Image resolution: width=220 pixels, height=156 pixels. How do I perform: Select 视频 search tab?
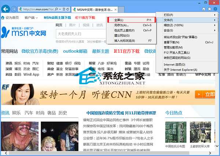[x=86, y=25]
